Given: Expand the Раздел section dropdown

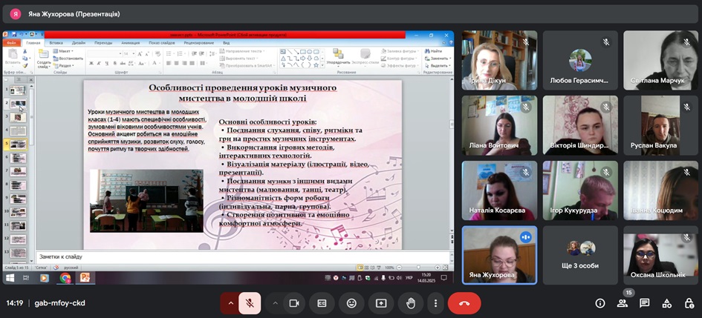Looking at the screenshot, I should [x=63, y=65].
